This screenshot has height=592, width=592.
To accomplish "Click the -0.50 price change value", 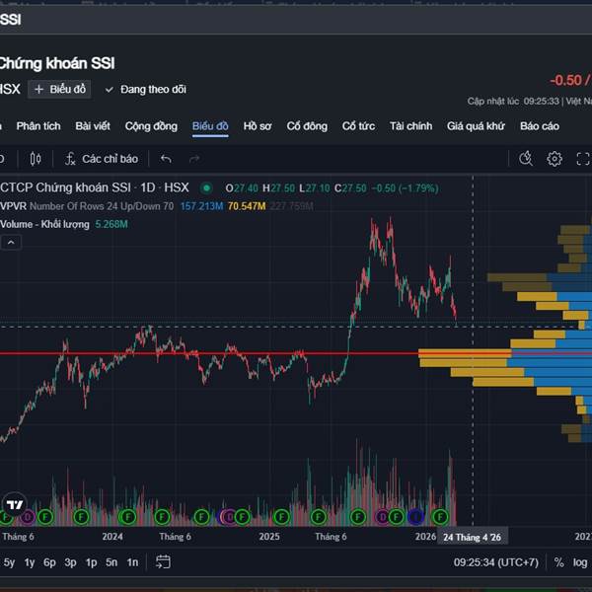I will [566, 80].
